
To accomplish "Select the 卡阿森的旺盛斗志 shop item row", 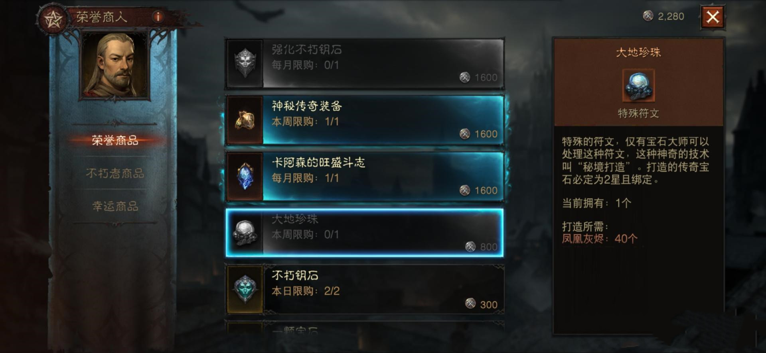I will (x=365, y=176).
